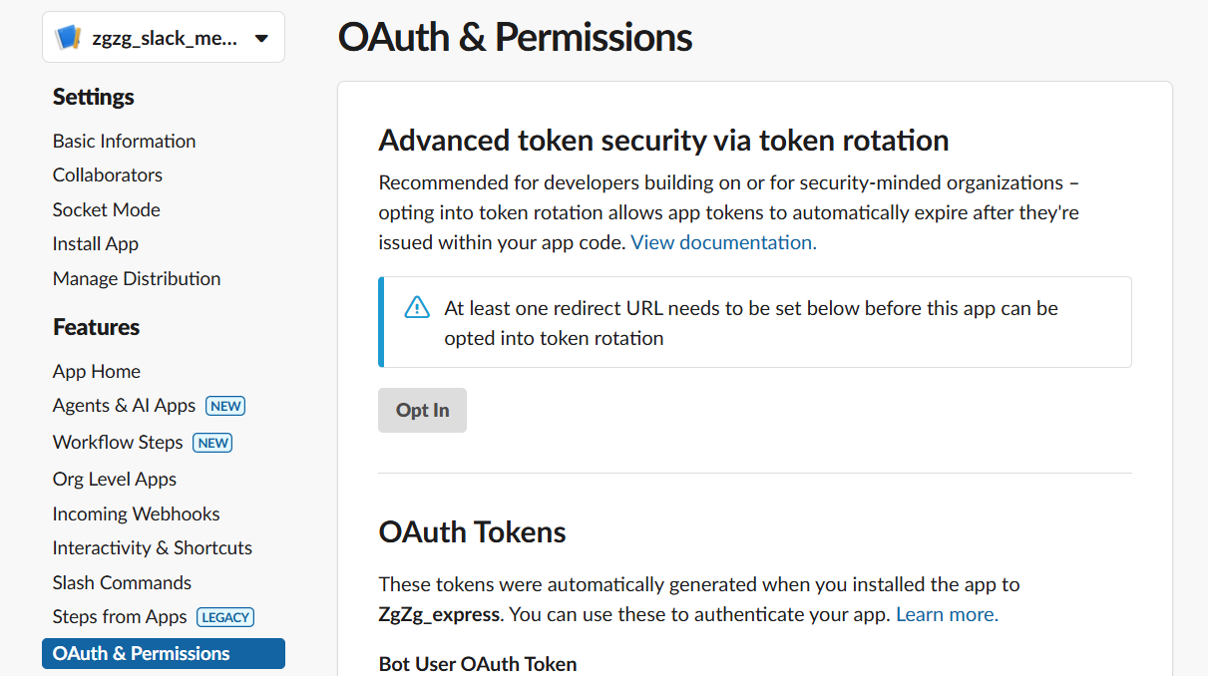Open Org Level Apps page
1208x676 pixels.
tap(115, 479)
